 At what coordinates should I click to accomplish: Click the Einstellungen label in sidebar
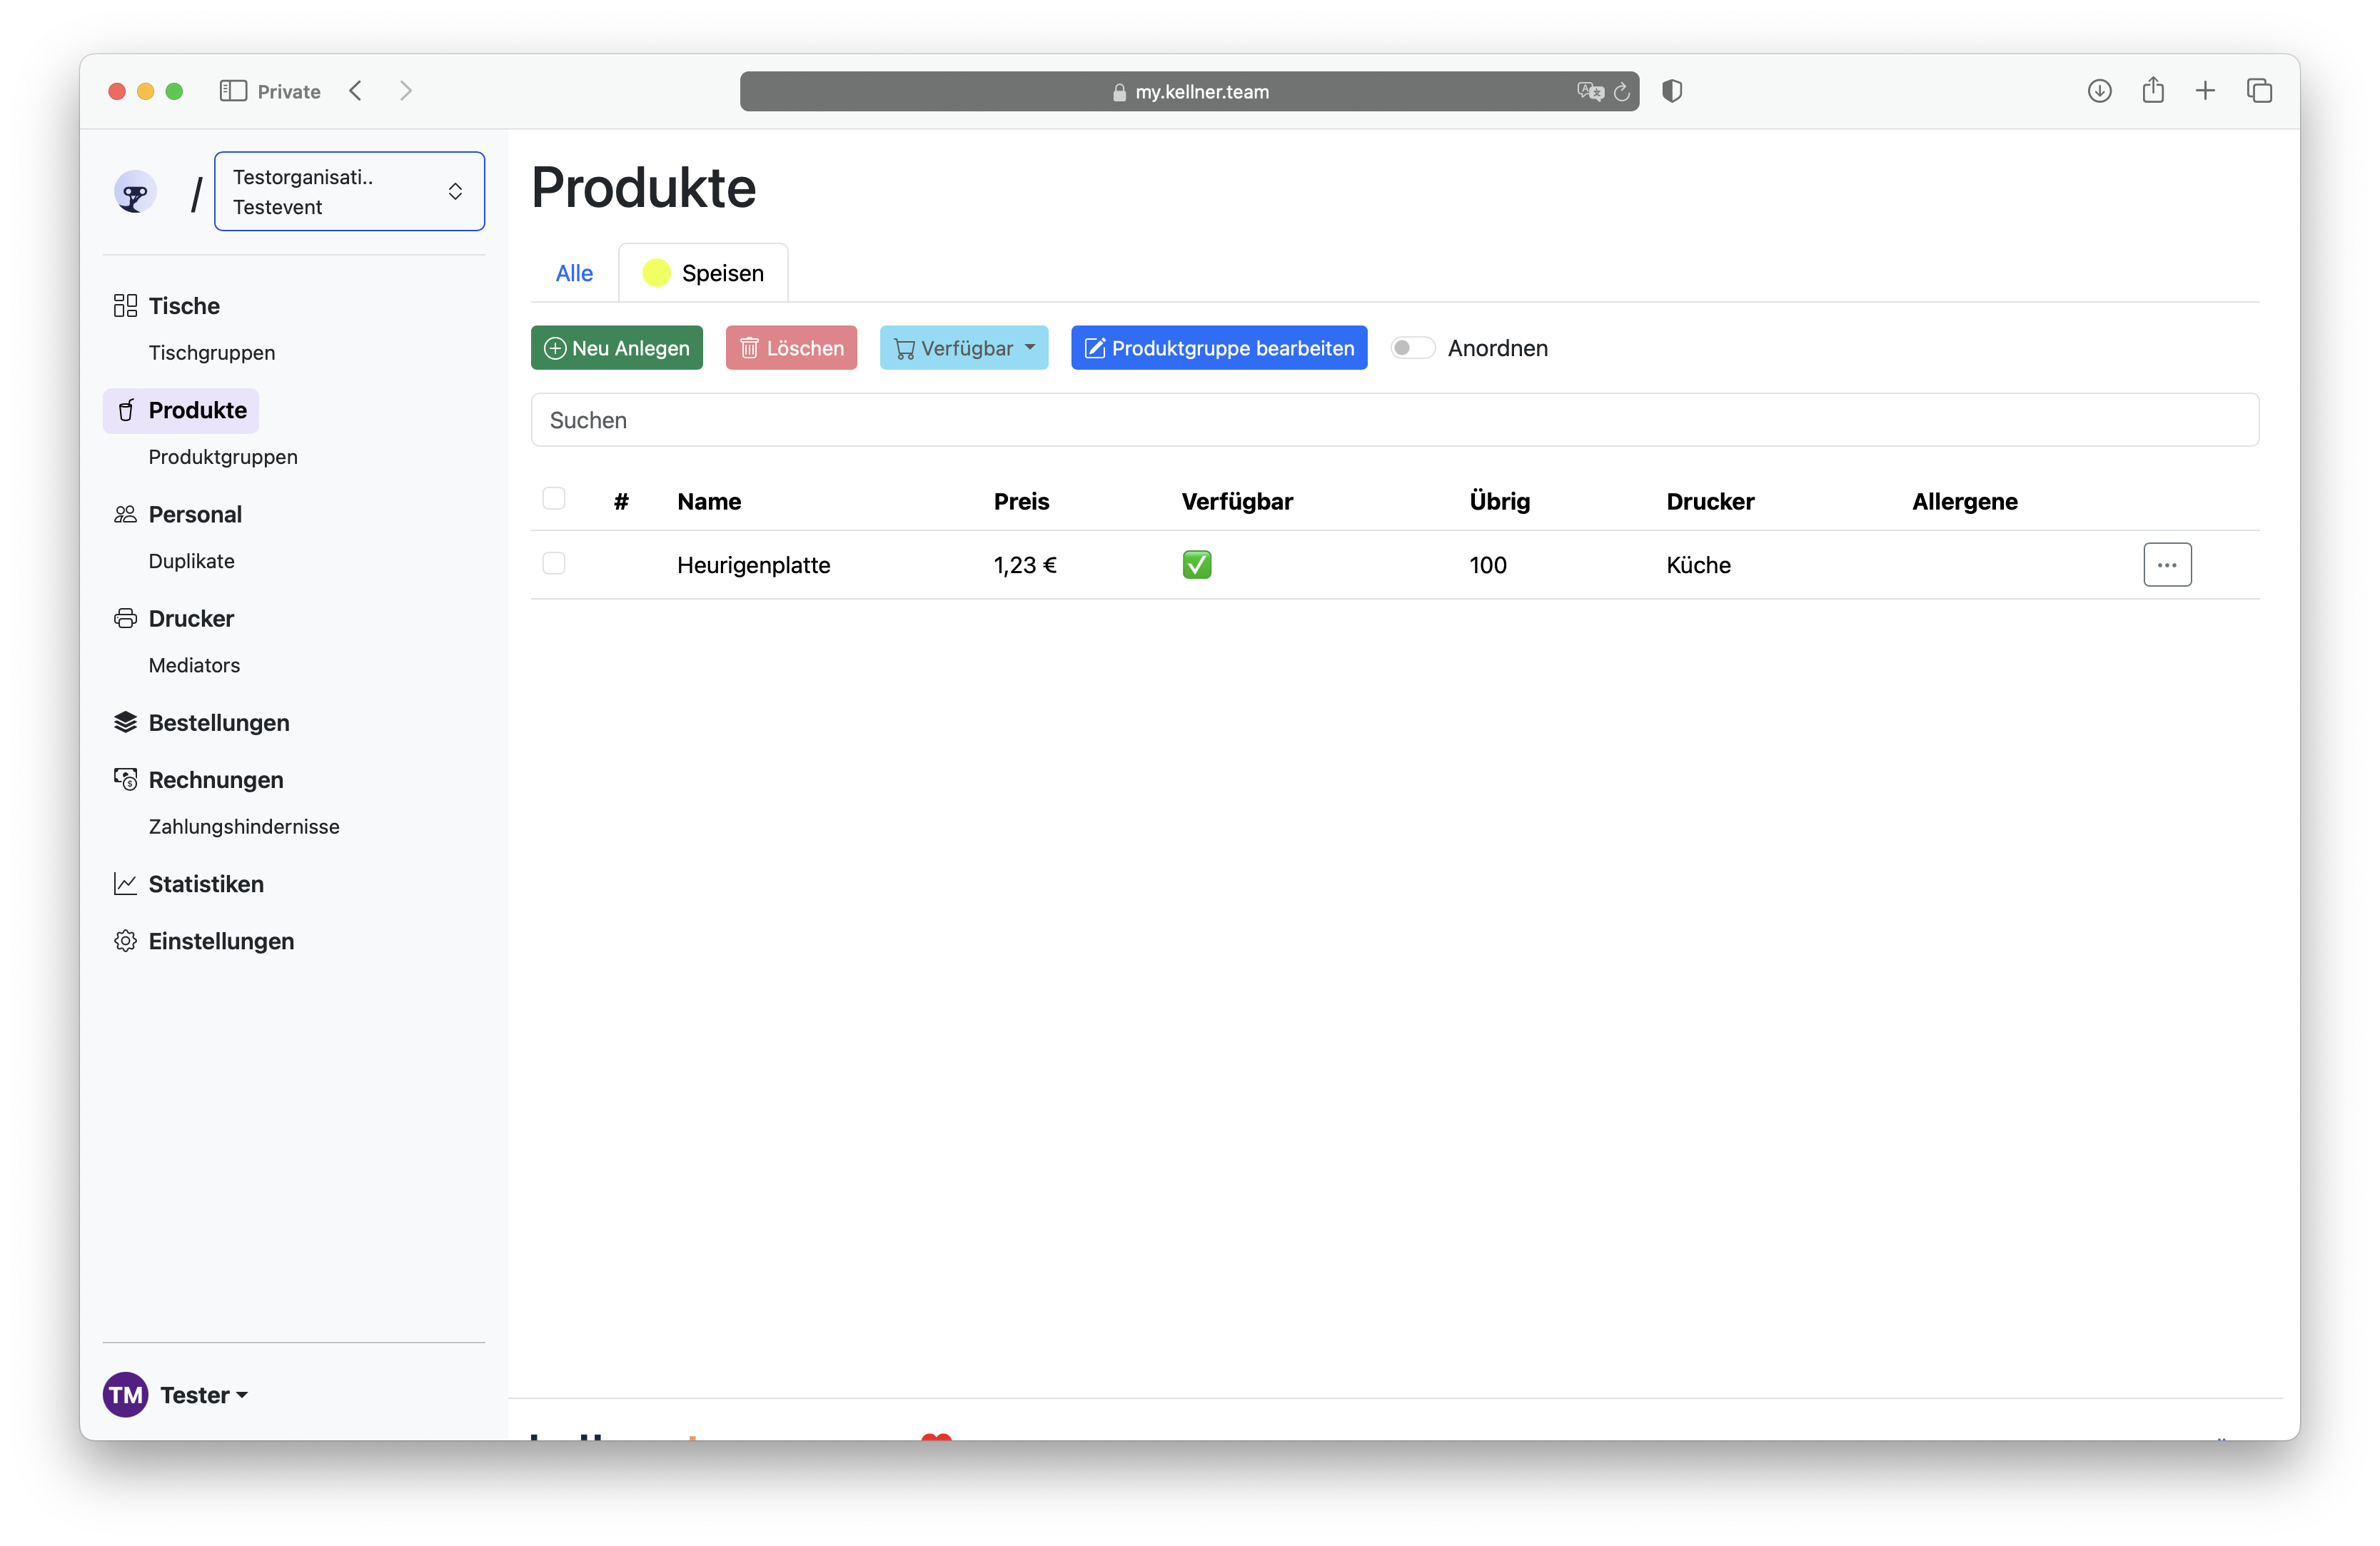click(221, 940)
